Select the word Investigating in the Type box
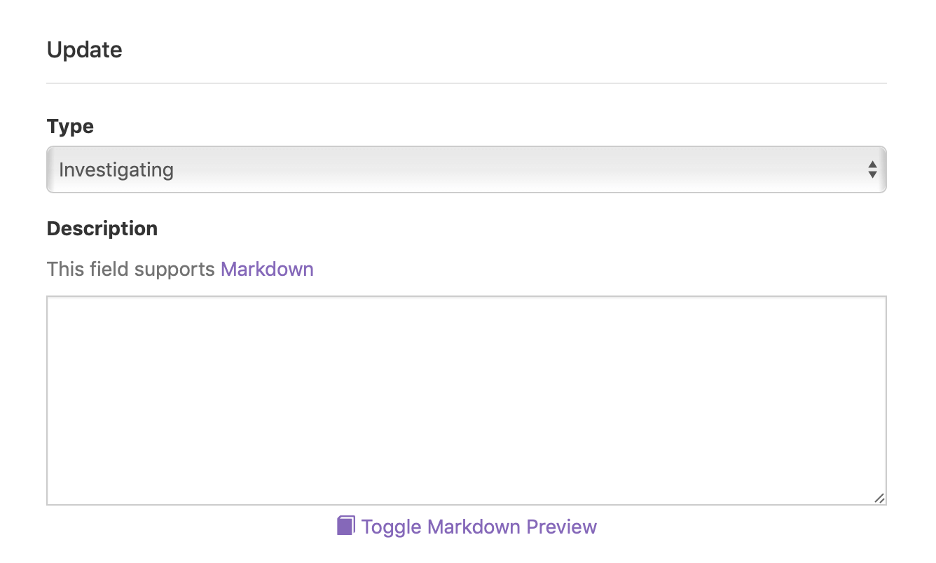Image resolution: width=936 pixels, height=563 pixels. point(116,170)
